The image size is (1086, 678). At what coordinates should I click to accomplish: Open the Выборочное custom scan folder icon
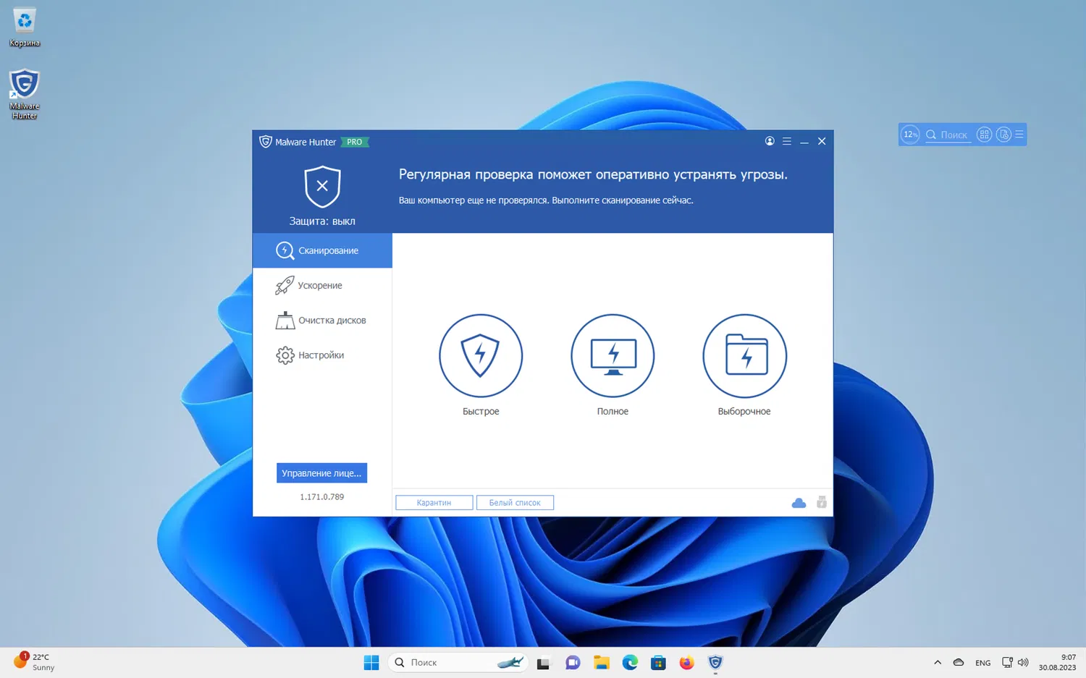click(x=744, y=356)
